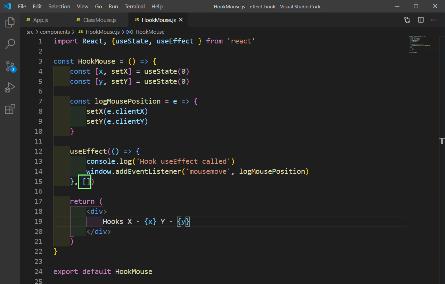Viewport: 445px width, 284px height.
Task: Click line number 12 in the gutter
Action: click(38, 151)
